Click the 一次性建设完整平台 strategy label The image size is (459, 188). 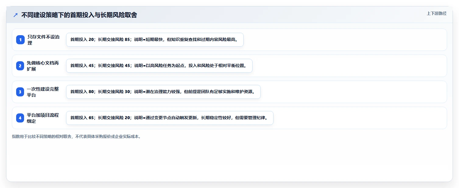pyautogui.click(x=43, y=92)
